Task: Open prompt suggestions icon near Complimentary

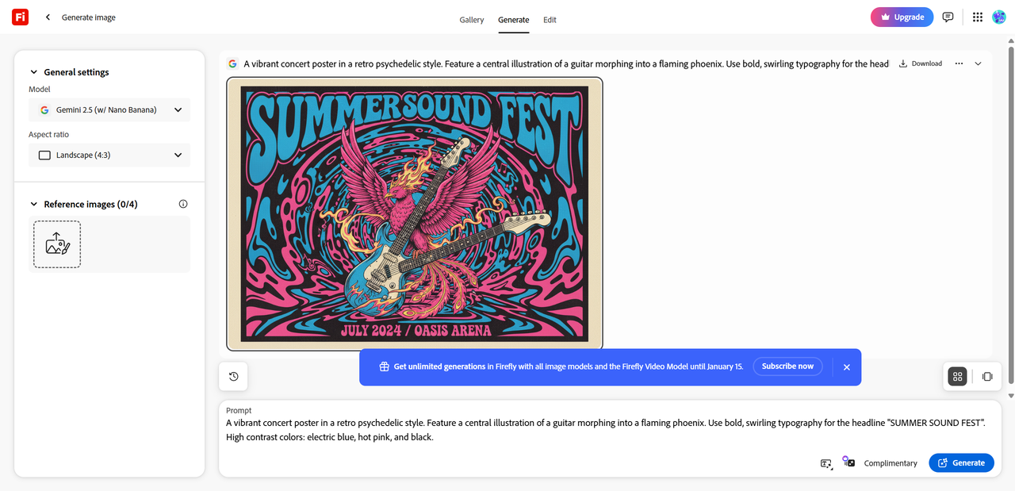Action: pos(826,463)
